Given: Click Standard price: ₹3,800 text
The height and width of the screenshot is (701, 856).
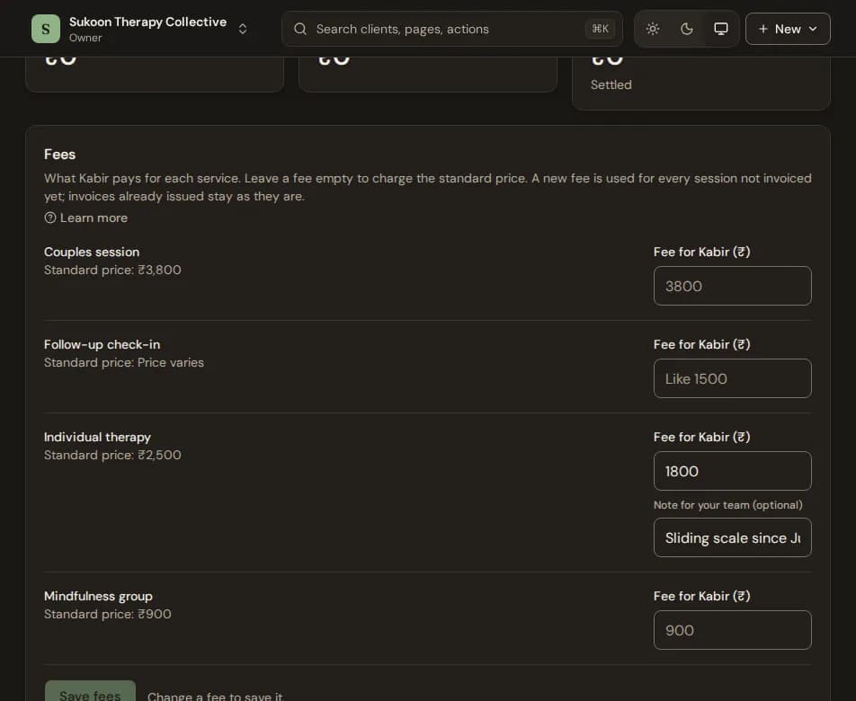Looking at the screenshot, I should pos(112,270).
